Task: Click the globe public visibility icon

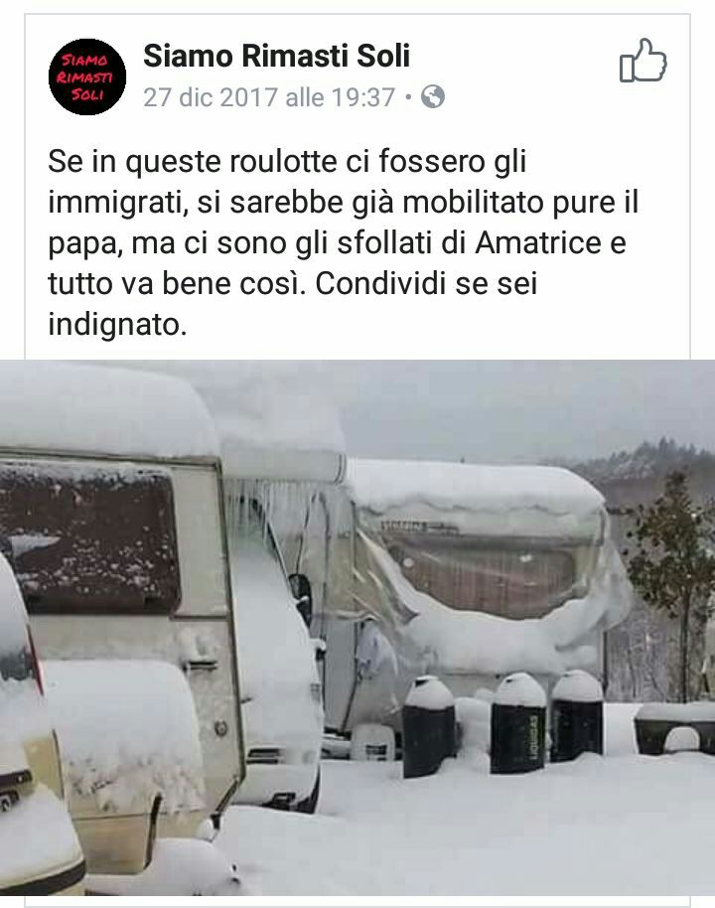Action: click(x=432, y=96)
